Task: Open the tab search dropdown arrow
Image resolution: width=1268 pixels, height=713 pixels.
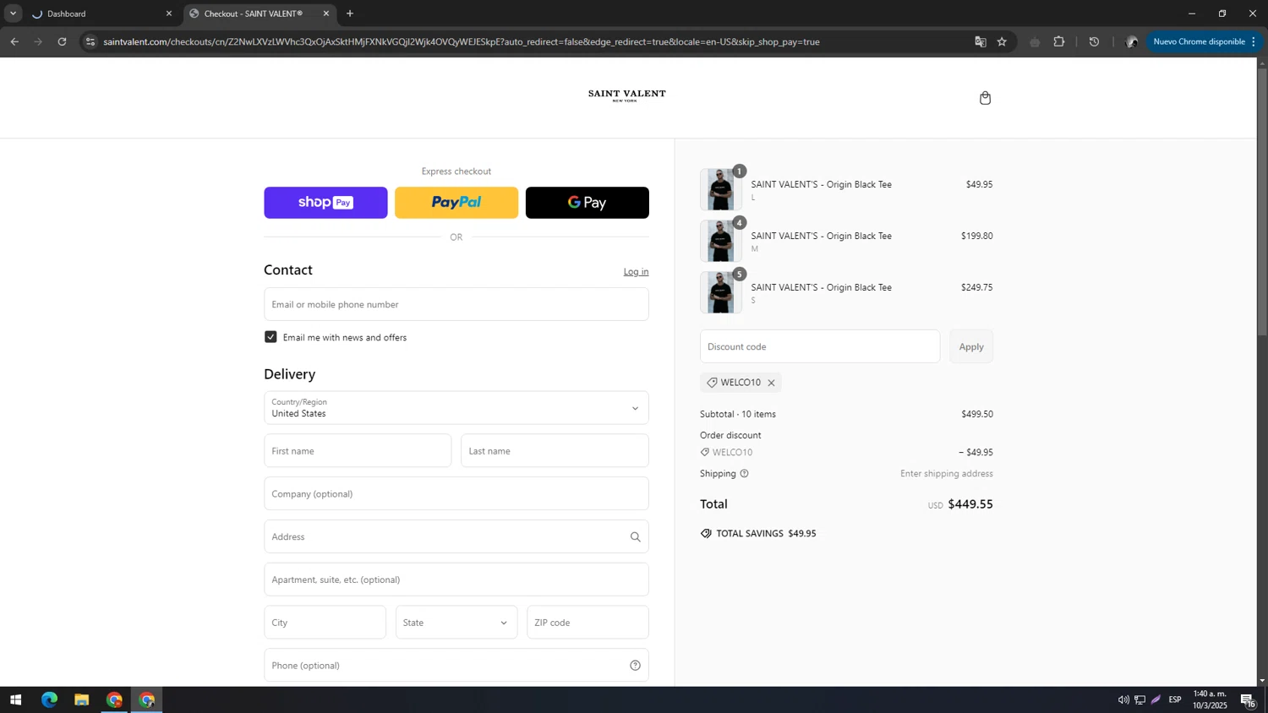Action: click(13, 14)
